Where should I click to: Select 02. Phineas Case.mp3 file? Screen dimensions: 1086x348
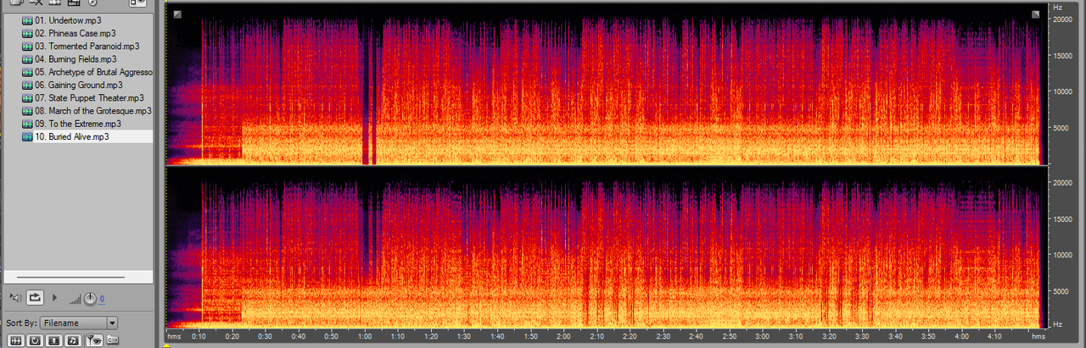tap(76, 33)
